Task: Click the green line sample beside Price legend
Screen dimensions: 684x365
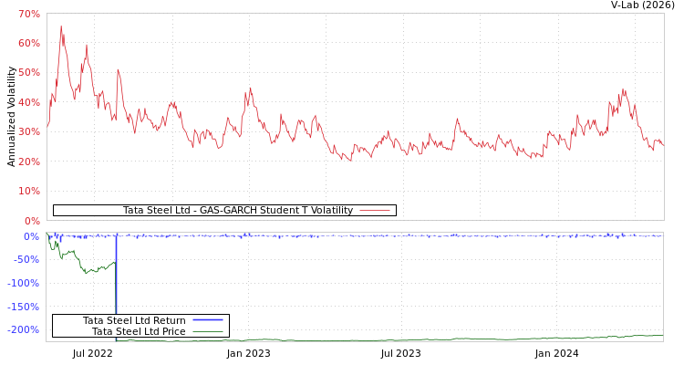Action: (208, 331)
